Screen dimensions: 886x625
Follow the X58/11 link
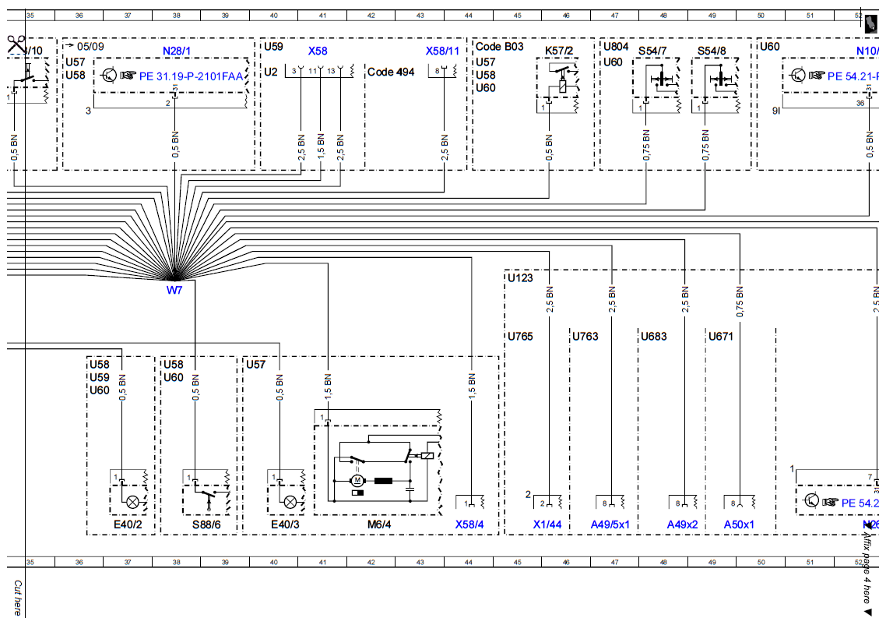point(442,51)
